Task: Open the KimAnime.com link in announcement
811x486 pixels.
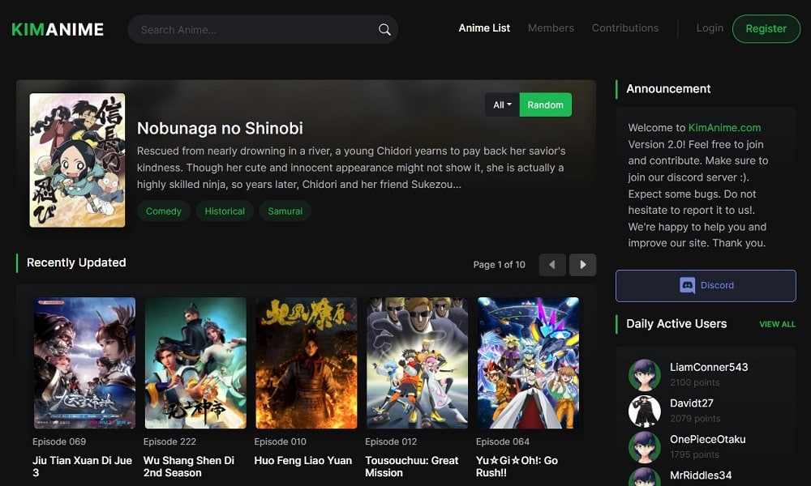Action: coord(724,127)
